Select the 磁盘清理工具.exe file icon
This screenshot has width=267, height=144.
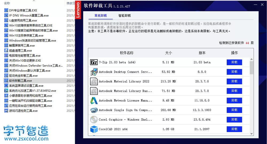click(6, 50)
